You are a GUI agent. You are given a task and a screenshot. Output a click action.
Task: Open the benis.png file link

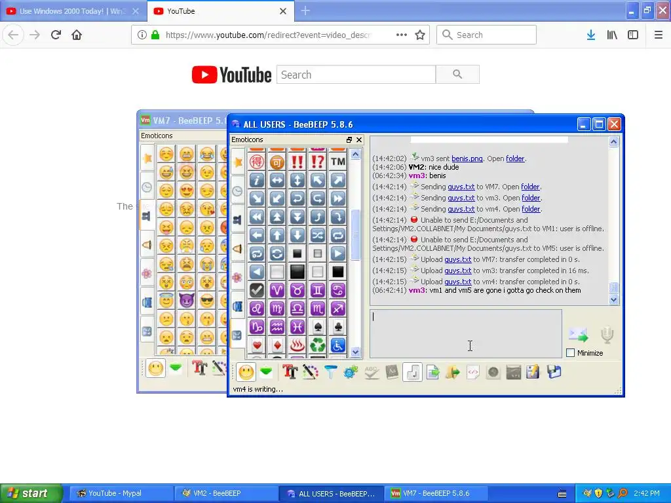point(467,158)
